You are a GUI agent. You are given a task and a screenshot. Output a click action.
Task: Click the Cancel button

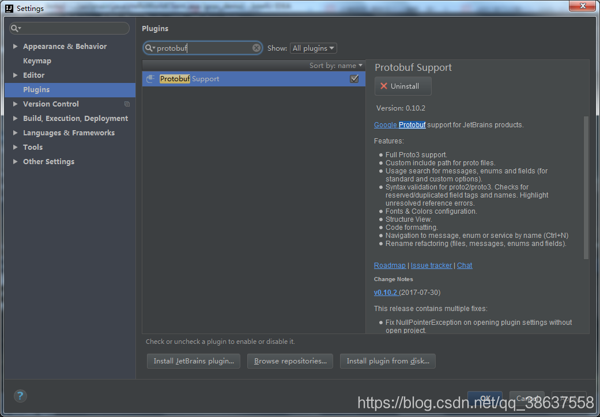click(x=527, y=398)
